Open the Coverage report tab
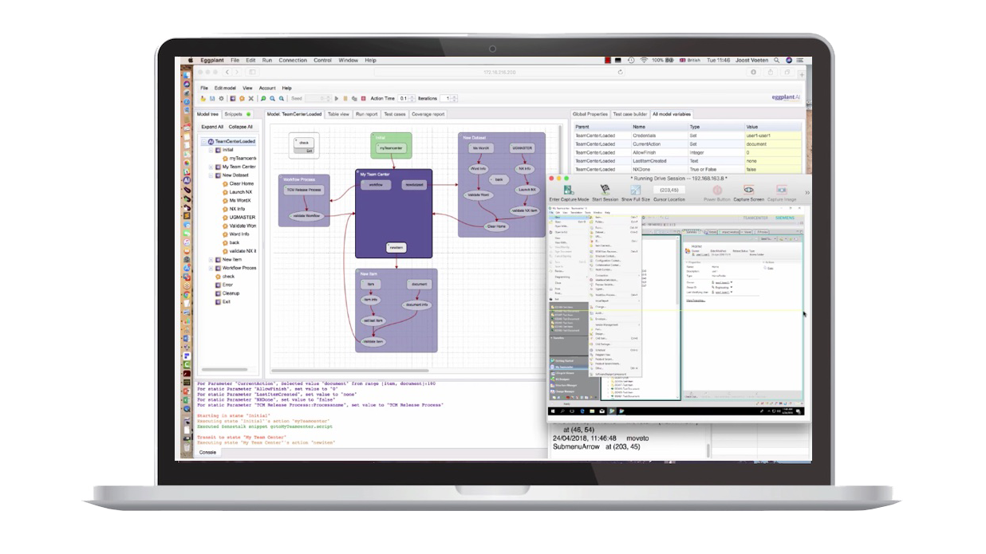This screenshot has height=554, width=986. [x=428, y=114]
